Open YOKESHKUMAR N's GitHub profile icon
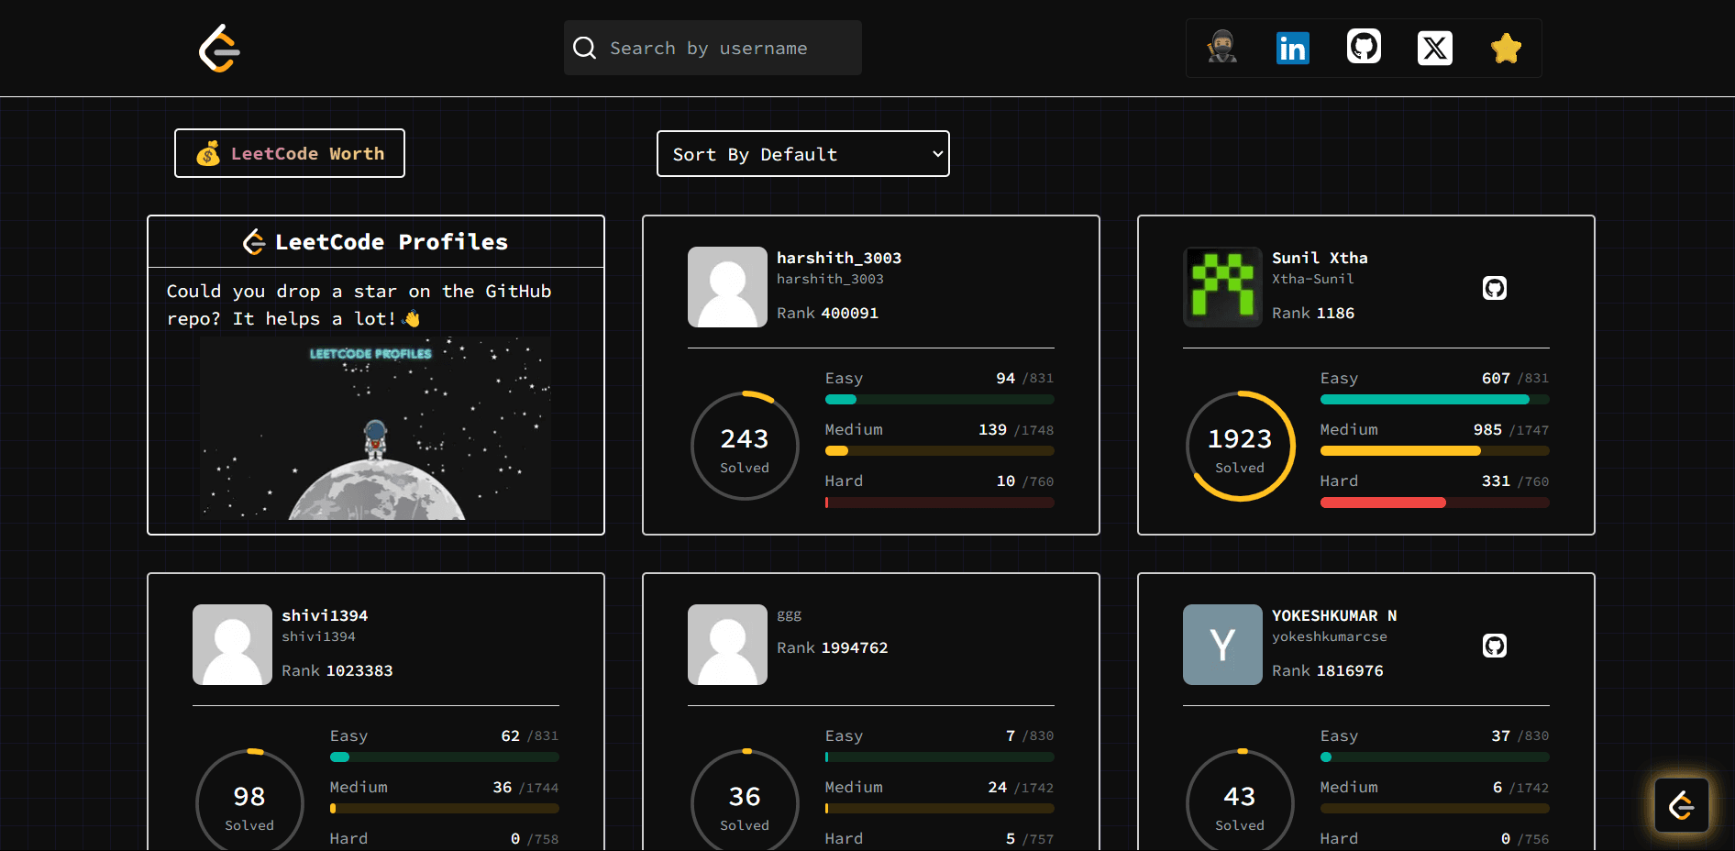 pos(1495,646)
